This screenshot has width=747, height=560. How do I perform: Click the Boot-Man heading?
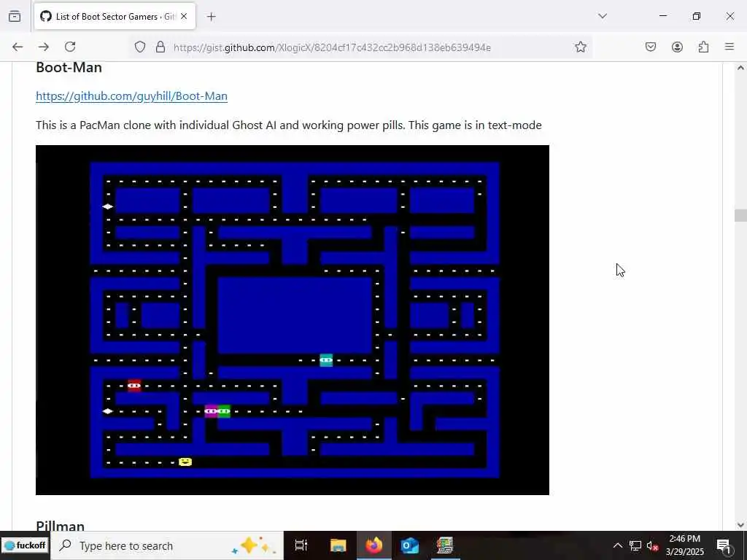(x=69, y=68)
